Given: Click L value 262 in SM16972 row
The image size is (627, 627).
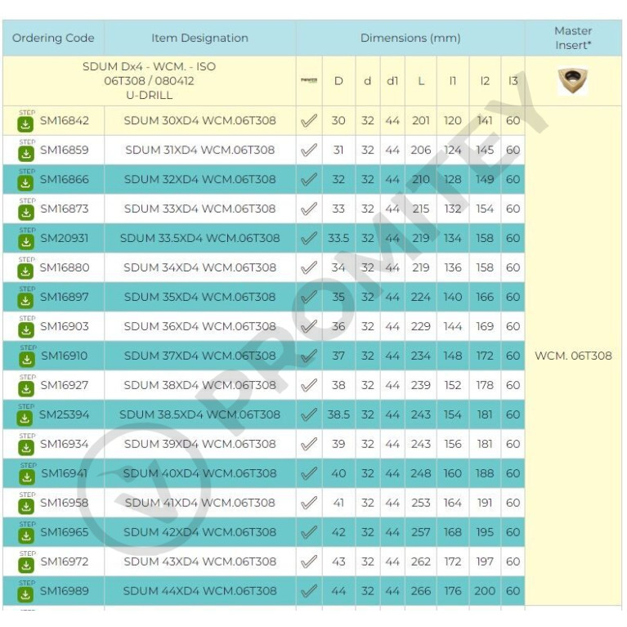Looking at the screenshot, I should (421, 562).
